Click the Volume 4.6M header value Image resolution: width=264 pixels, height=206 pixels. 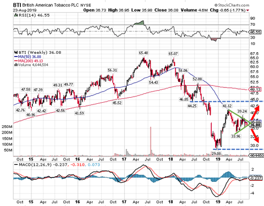click(x=194, y=10)
